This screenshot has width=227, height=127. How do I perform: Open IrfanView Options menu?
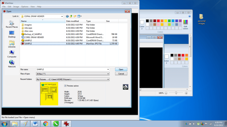[x=25, y=7]
